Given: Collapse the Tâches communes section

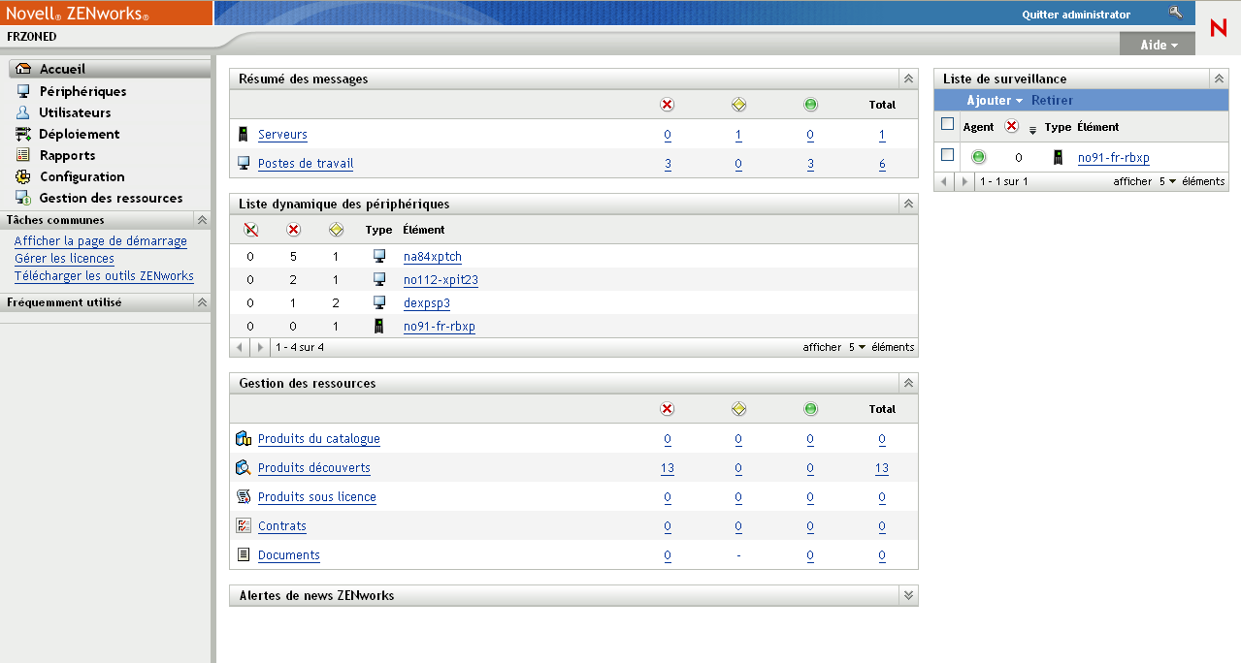Looking at the screenshot, I should [202, 220].
